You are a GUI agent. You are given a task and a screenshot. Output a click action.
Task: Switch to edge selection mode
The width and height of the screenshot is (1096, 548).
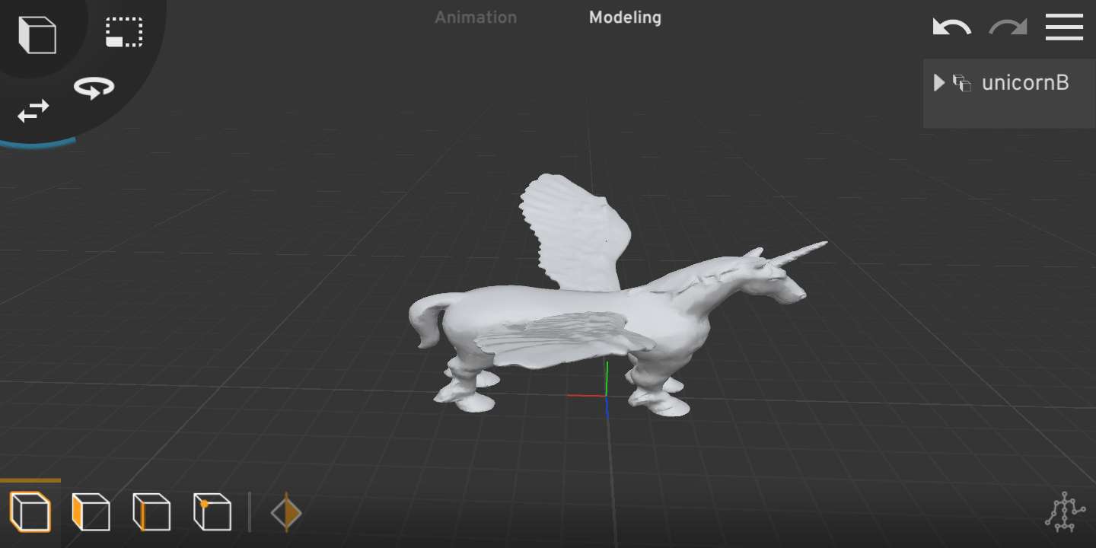(151, 511)
